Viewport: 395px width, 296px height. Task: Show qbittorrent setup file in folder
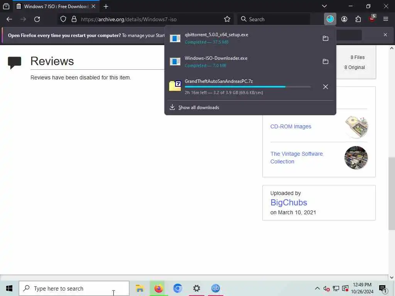pyautogui.click(x=326, y=39)
